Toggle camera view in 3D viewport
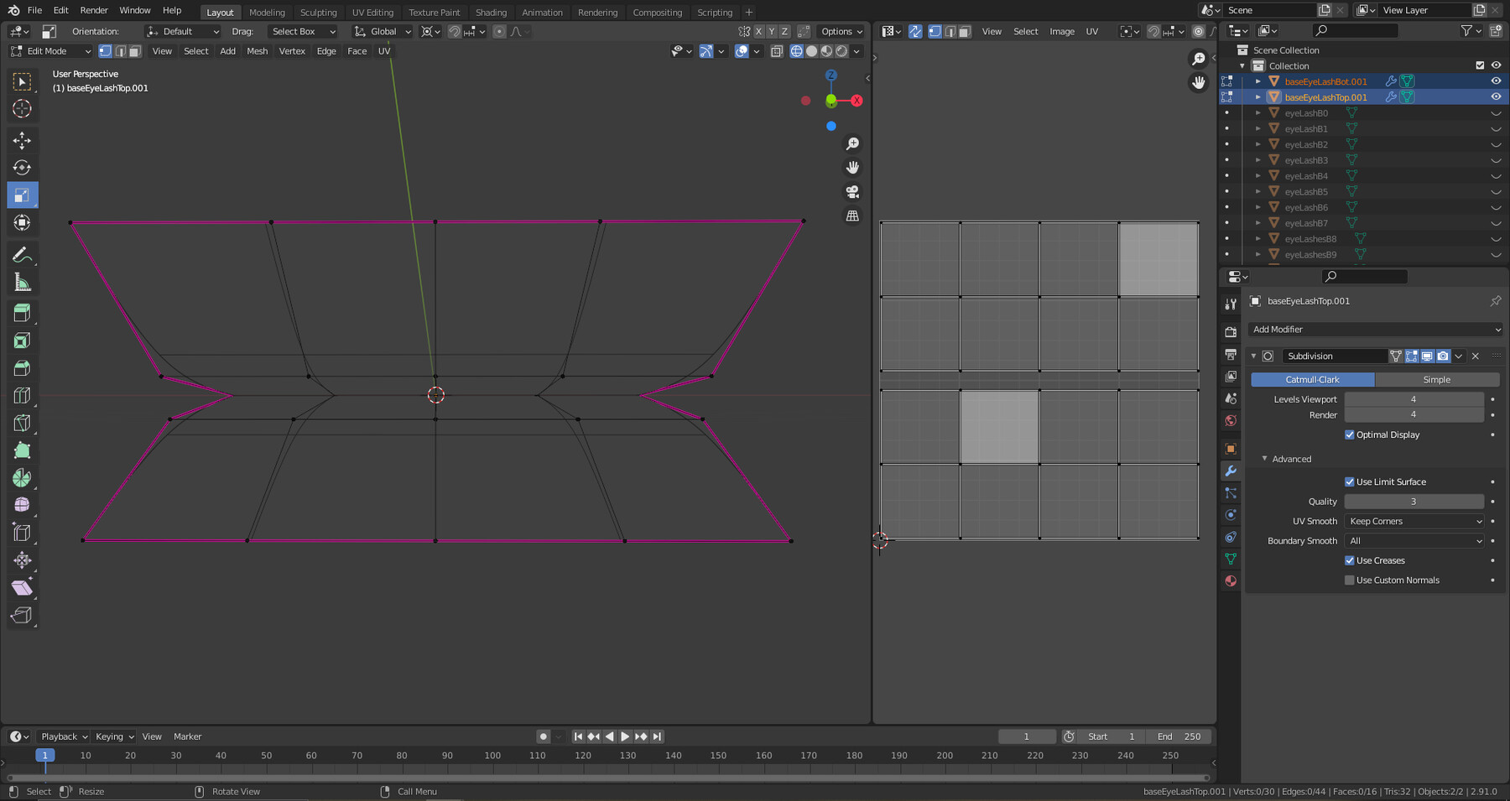The image size is (1510, 801). coord(852,191)
